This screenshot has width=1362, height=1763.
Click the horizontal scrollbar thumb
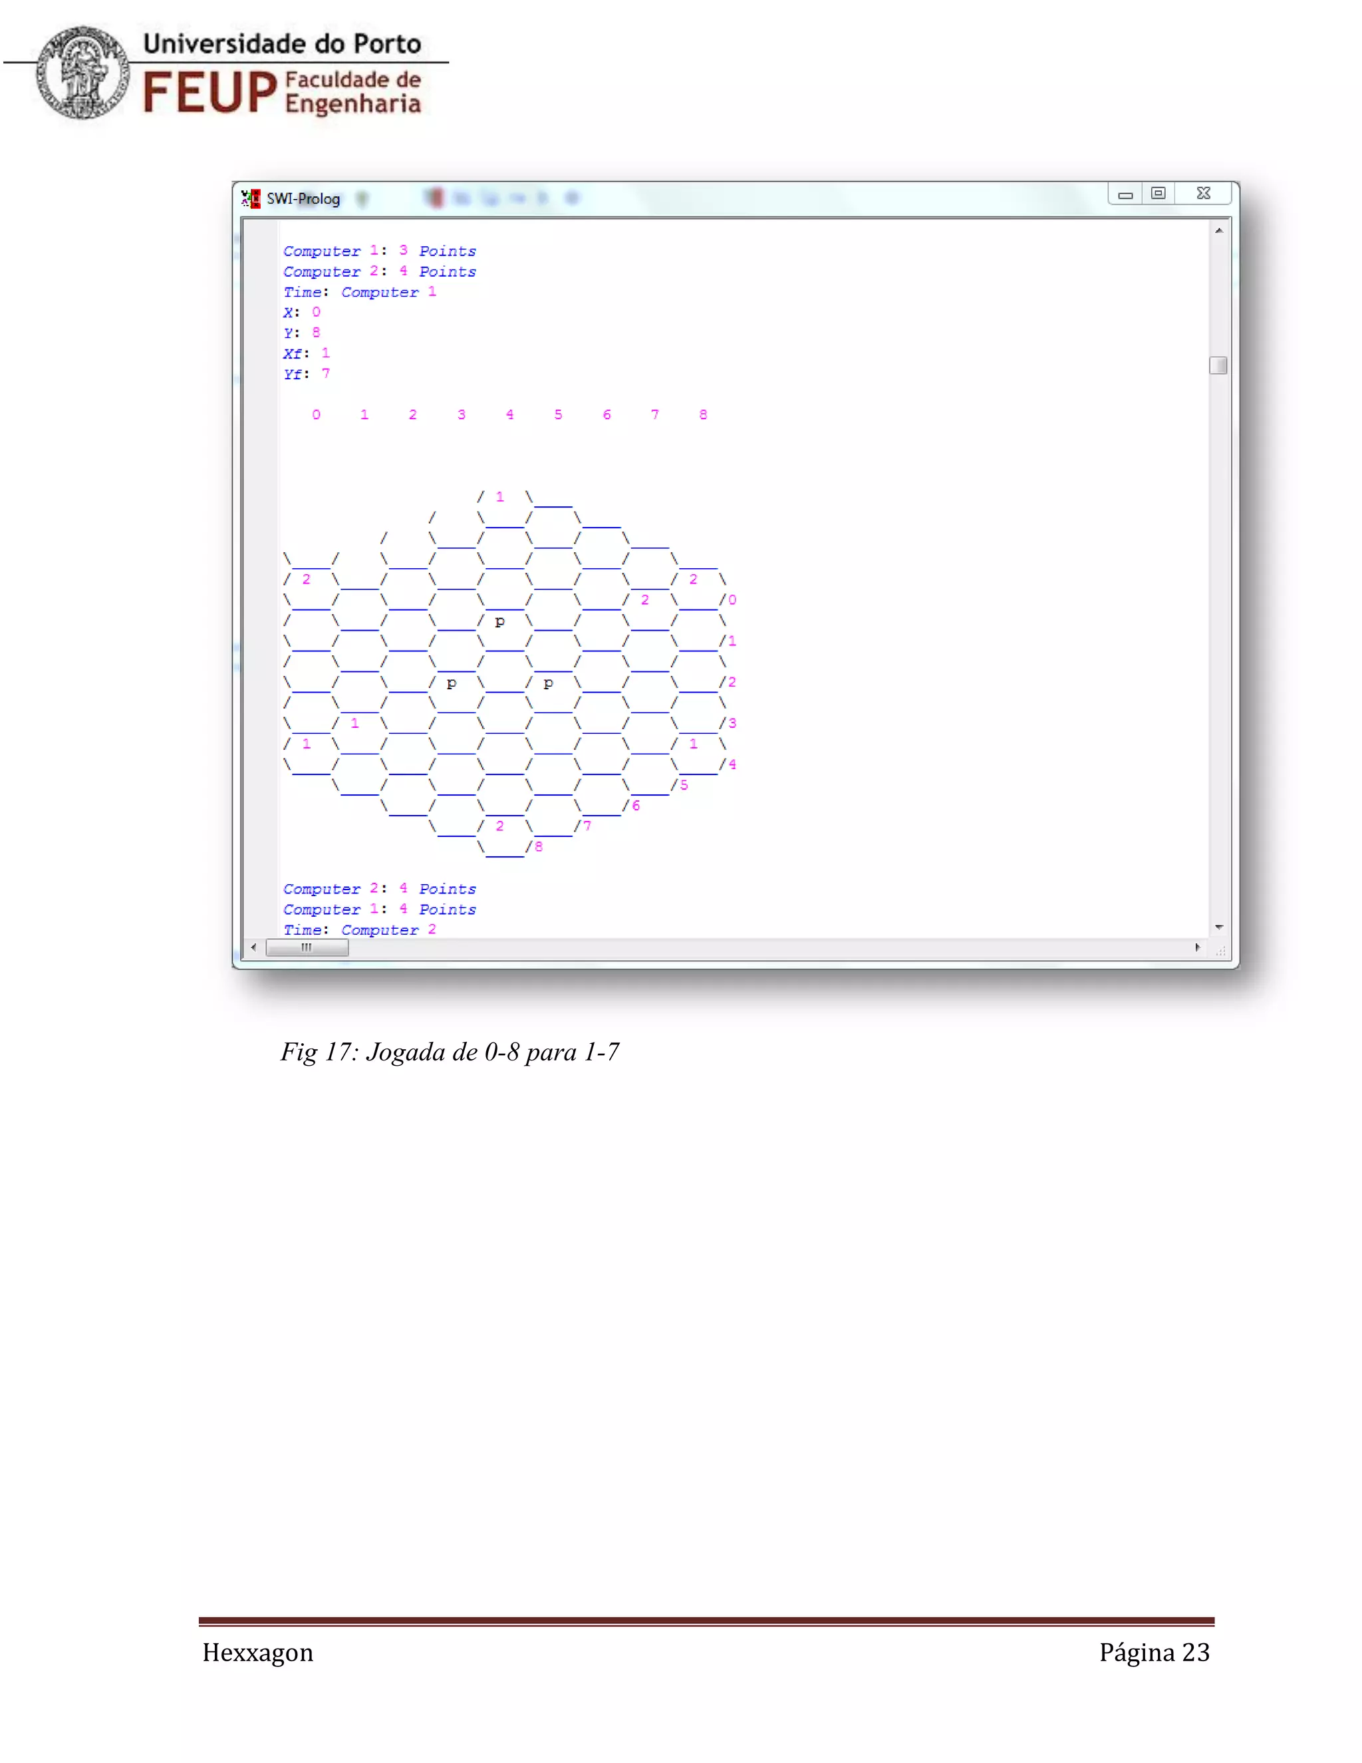(307, 947)
